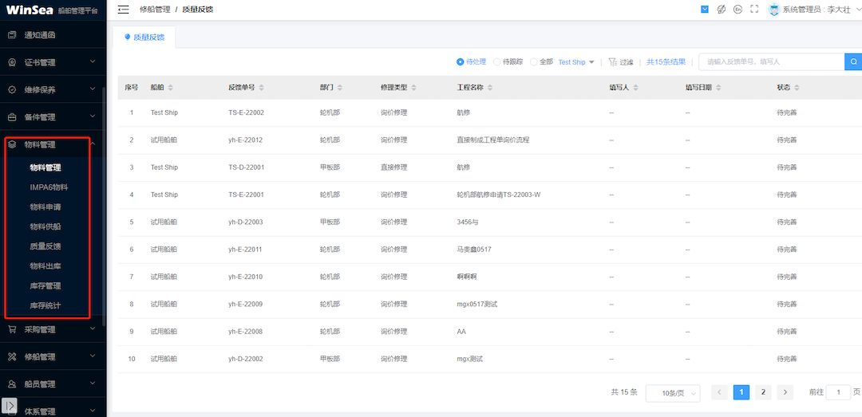The image size is (862, 417).
Task: Click the filter funnel icon
Action: (x=612, y=62)
